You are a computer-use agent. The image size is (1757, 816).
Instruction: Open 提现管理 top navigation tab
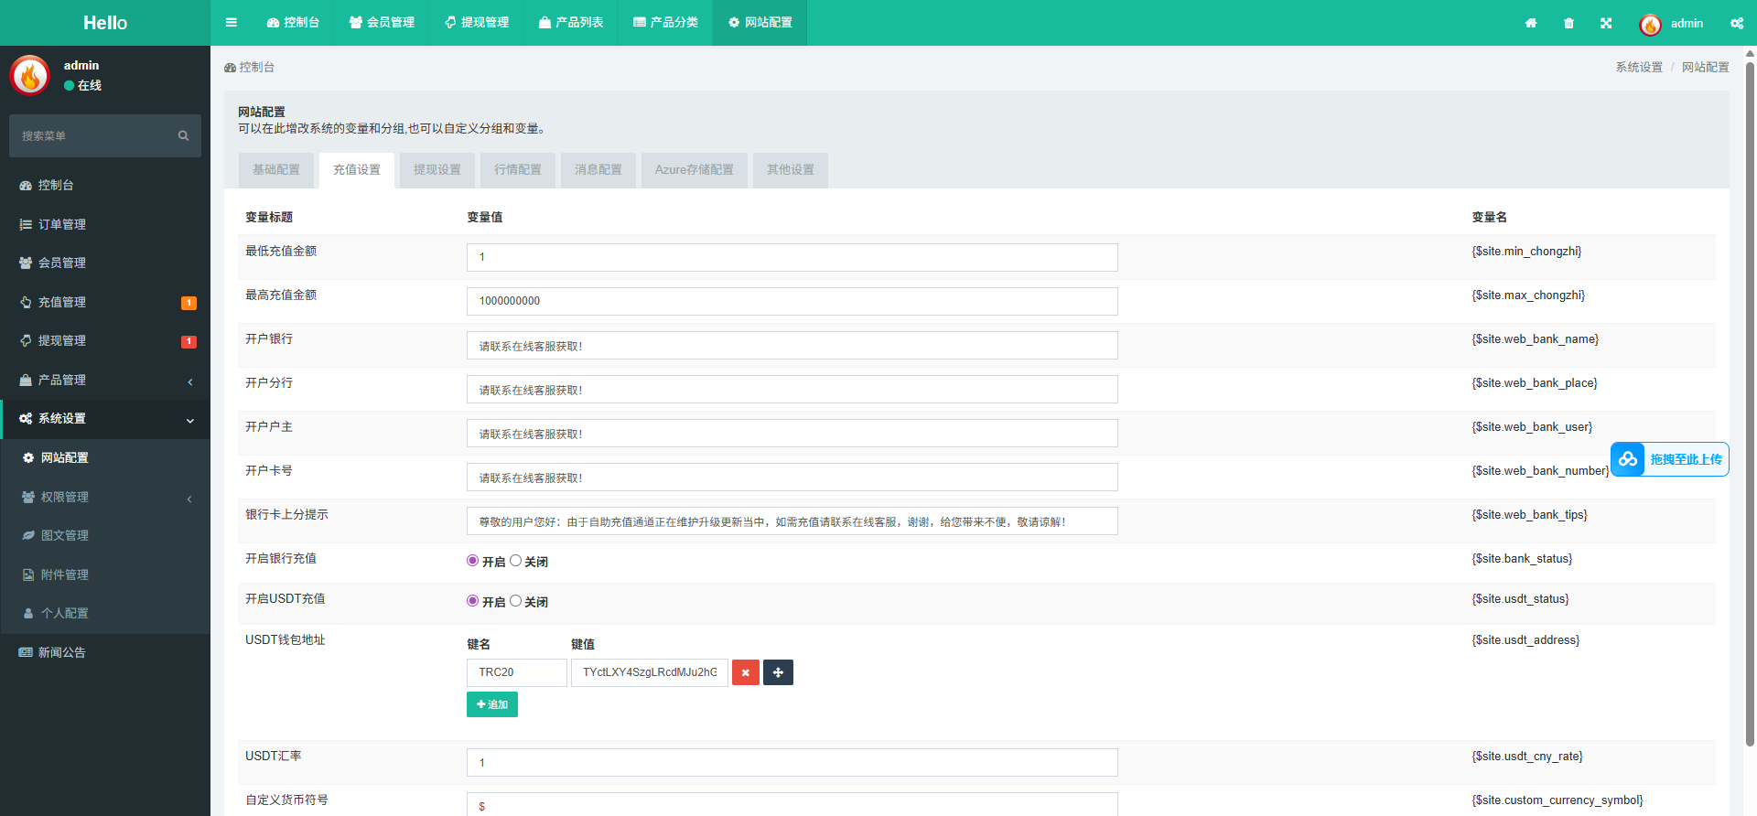[477, 23]
